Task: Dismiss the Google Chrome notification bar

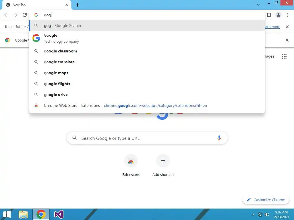Action: (287, 40)
